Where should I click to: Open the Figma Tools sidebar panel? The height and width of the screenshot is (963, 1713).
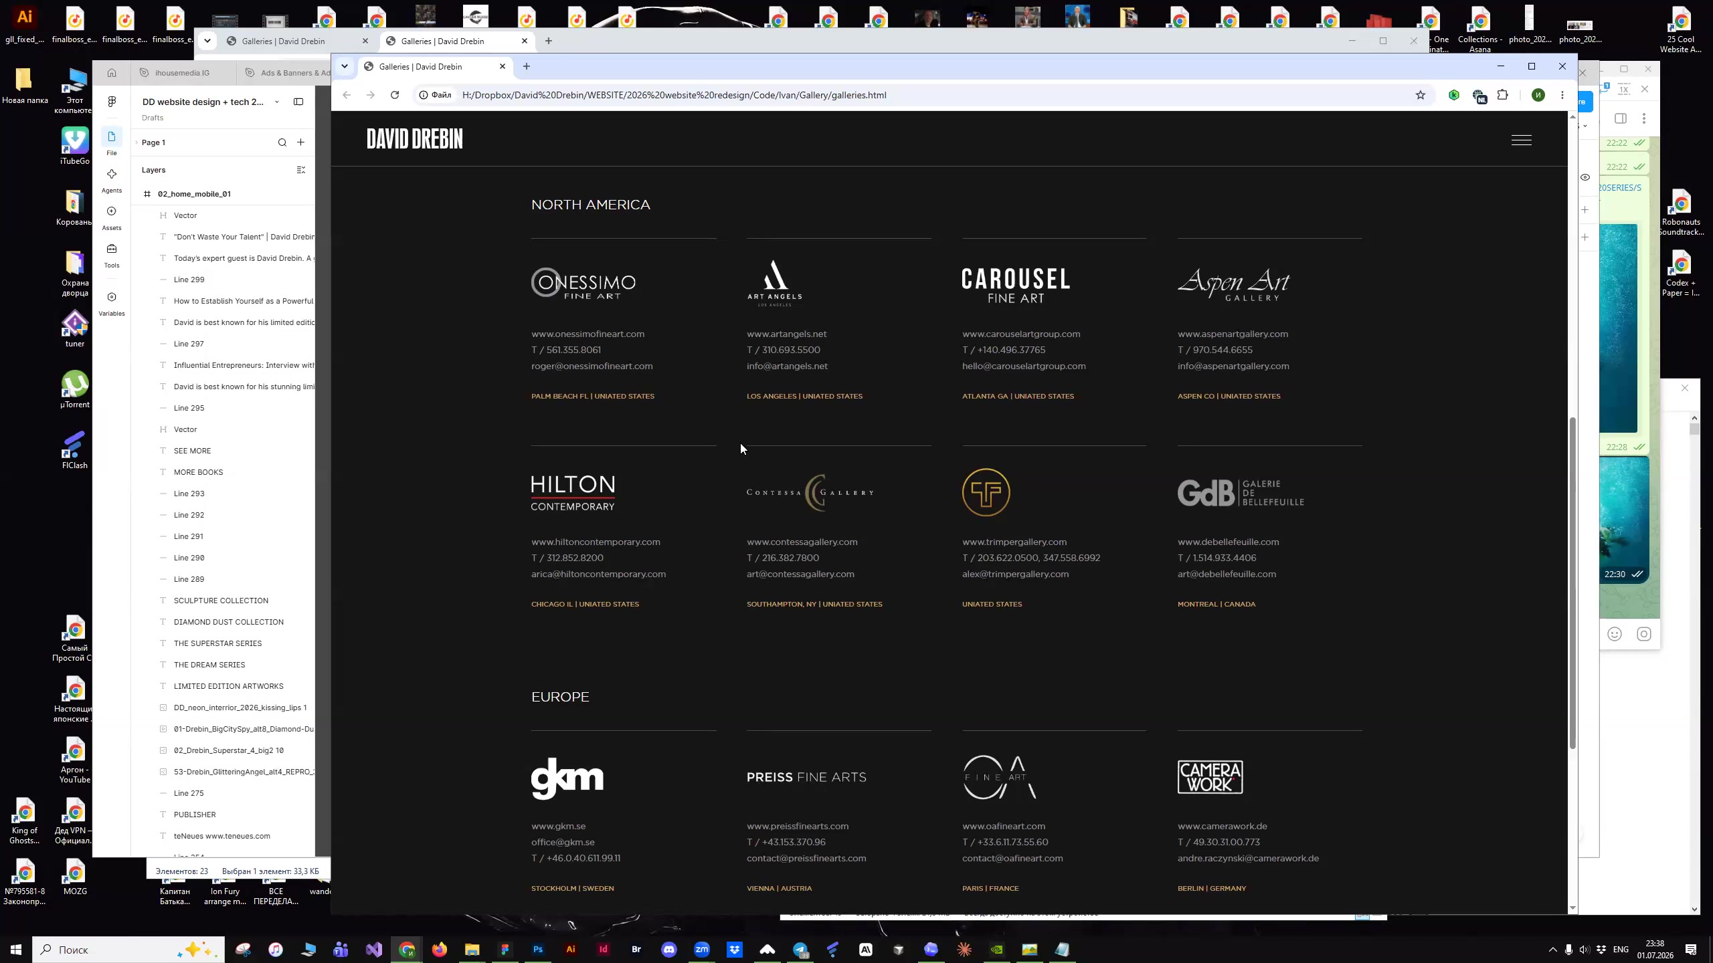tap(112, 255)
